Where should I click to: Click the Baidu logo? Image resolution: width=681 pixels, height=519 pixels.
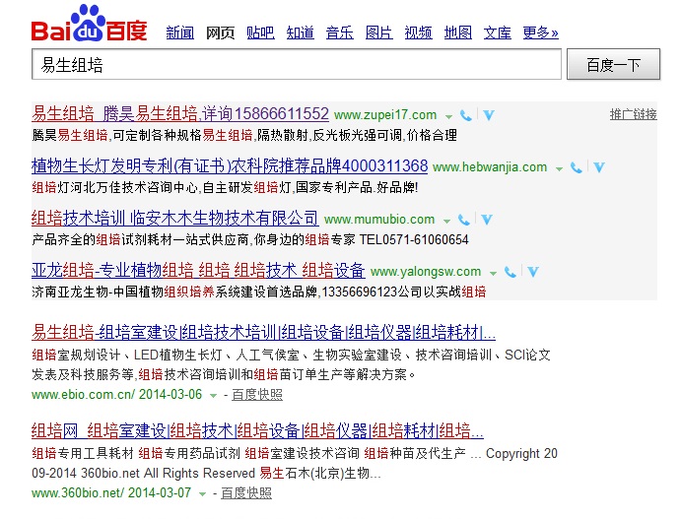tap(89, 24)
